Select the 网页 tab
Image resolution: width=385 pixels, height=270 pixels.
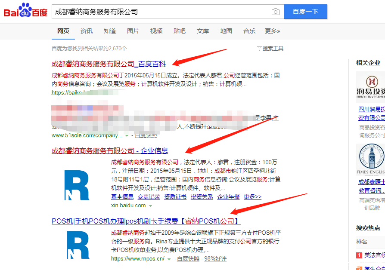click(x=63, y=31)
